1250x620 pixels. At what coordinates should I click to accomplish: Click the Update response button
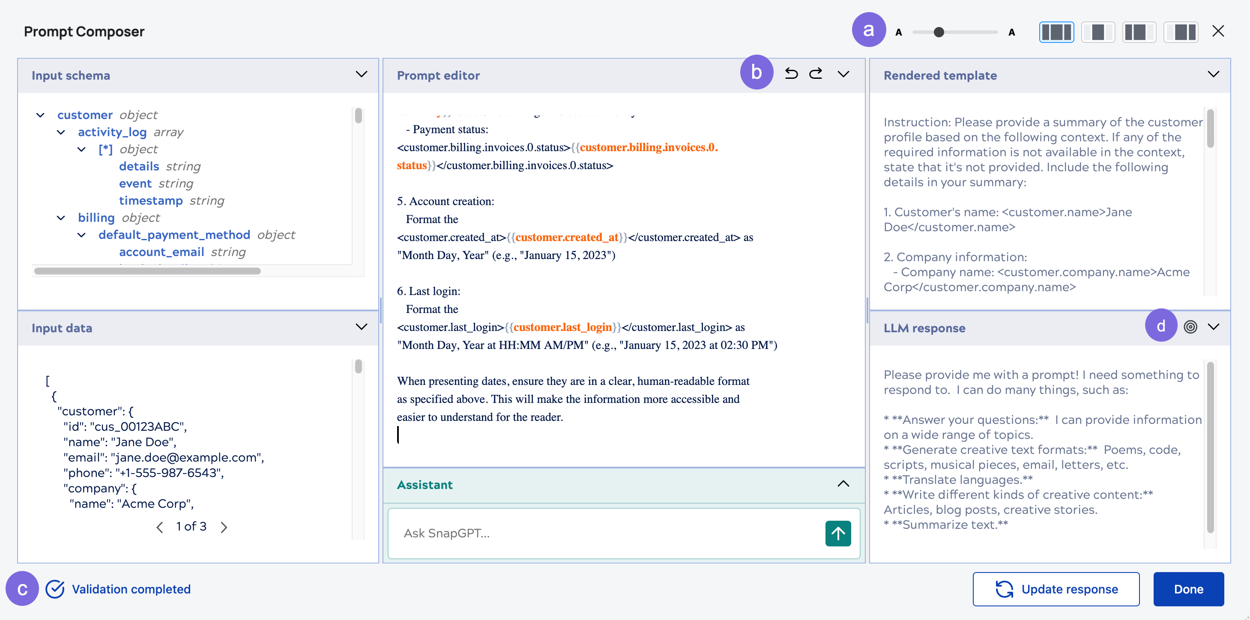(x=1056, y=589)
